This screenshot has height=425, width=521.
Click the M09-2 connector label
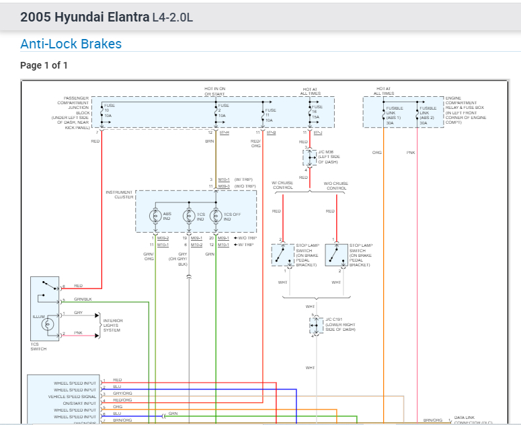(163, 238)
